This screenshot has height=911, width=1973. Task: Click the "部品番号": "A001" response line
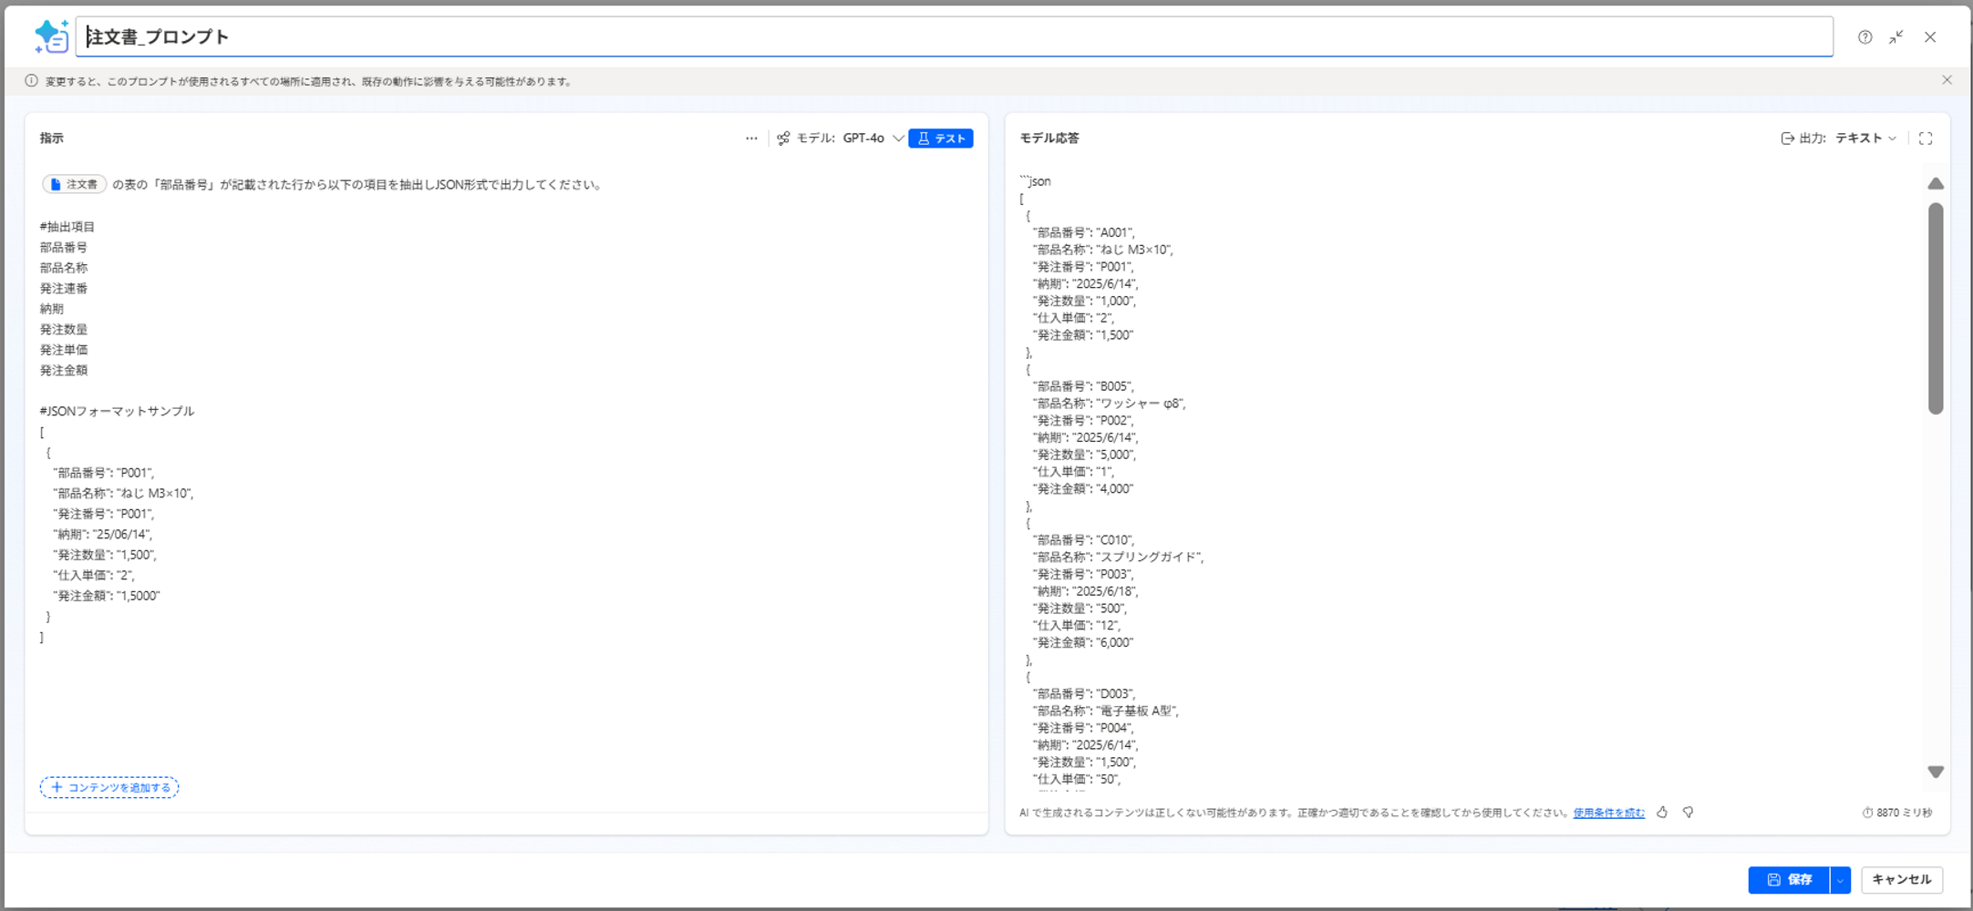pos(1083,232)
